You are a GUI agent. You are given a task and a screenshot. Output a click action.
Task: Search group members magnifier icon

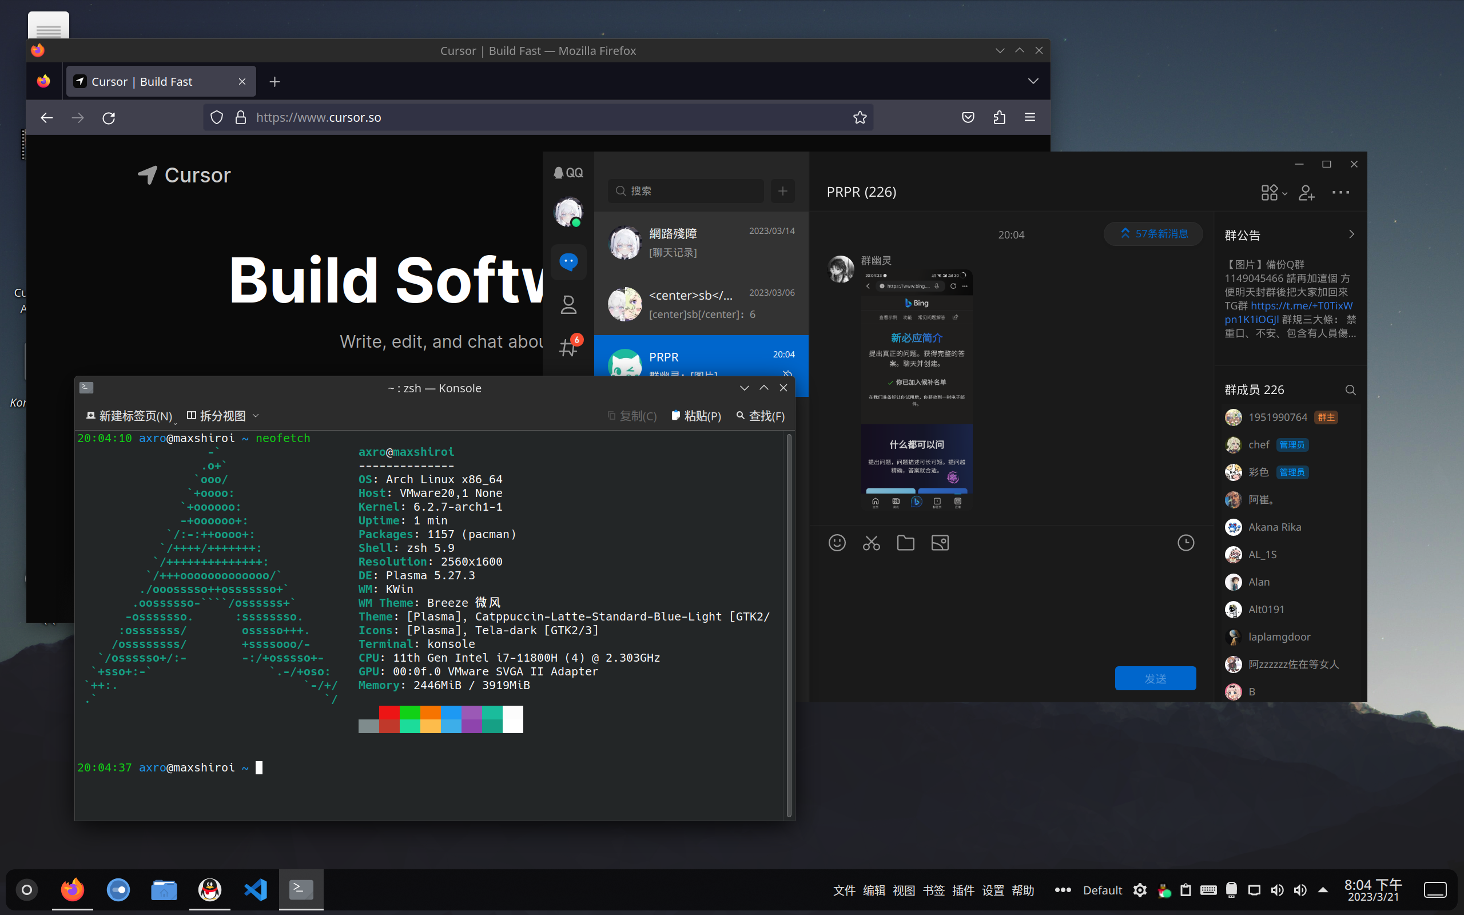click(x=1350, y=391)
